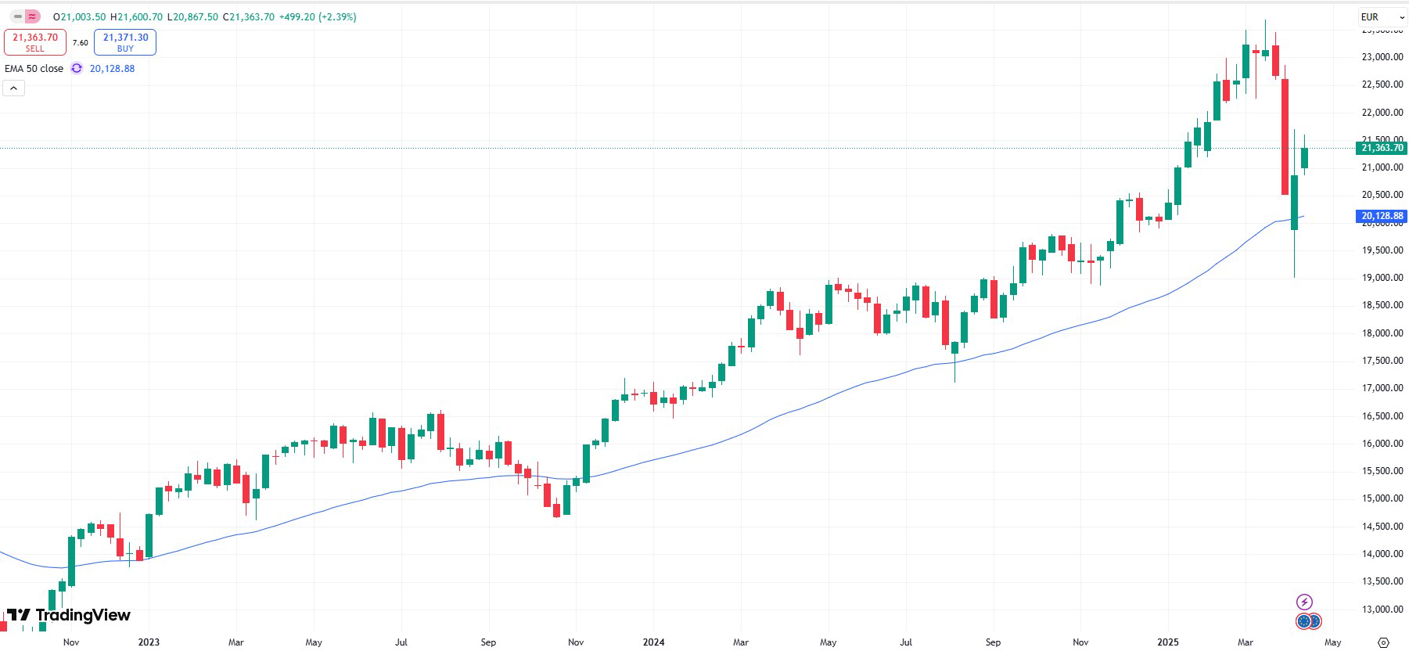Toggle the gray dash market status pill

point(18,16)
